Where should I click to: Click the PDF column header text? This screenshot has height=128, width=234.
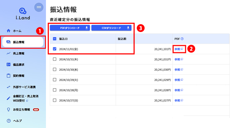[x=177, y=39]
